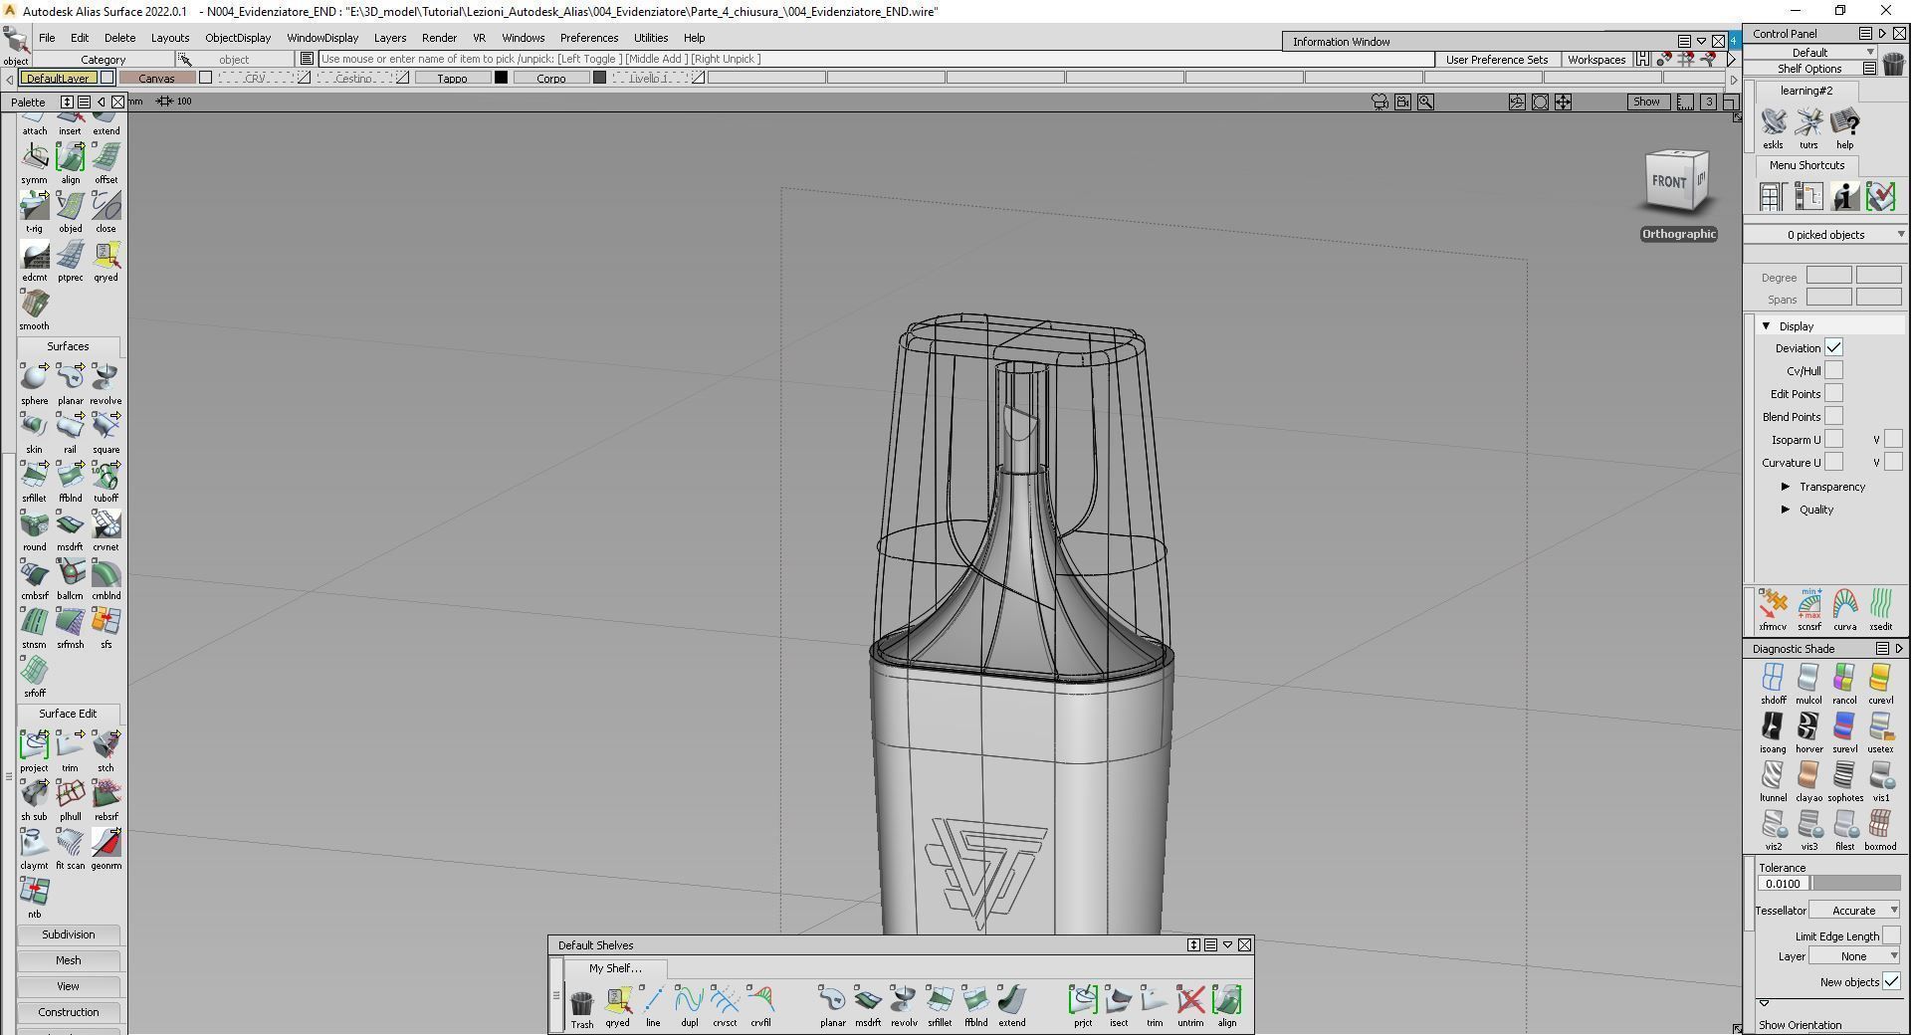Expand the Mesh palette section
Viewport: 1911px width, 1035px height.
pos(69,960)
